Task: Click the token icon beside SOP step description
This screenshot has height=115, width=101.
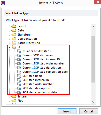Action: 19,88
